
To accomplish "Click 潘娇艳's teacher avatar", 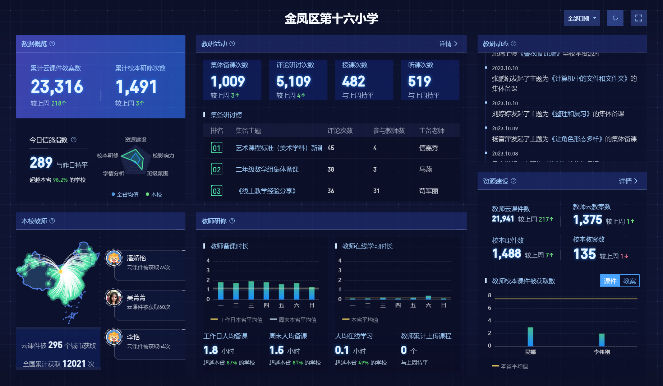I will 114,258.
